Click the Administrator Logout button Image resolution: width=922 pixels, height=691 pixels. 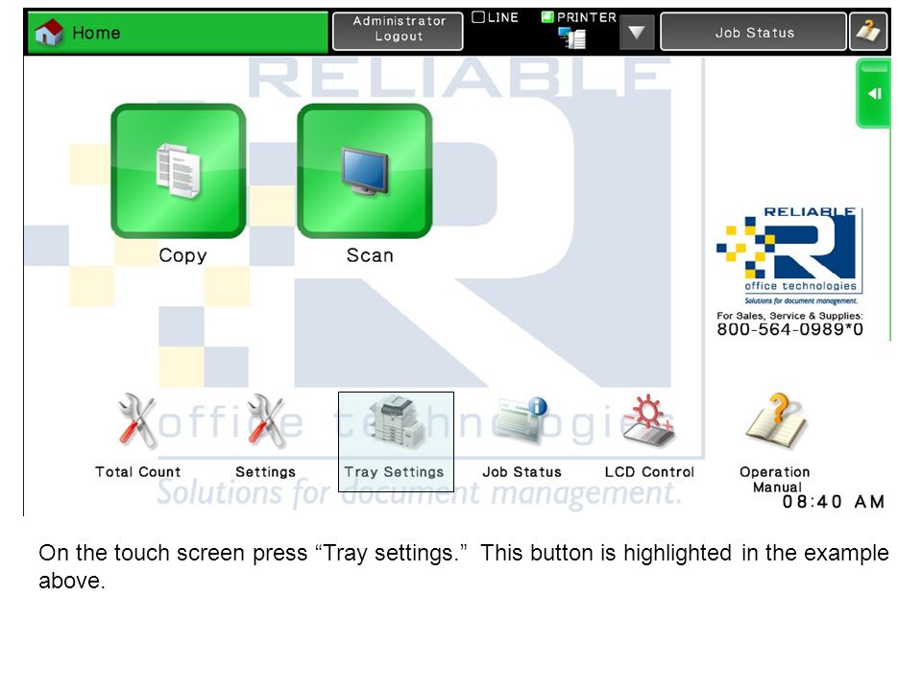pyautogui.click(x=398, y=31)
